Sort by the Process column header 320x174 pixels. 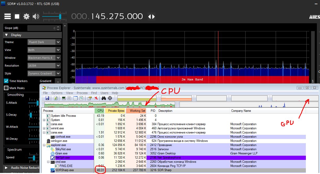(68, 111)
